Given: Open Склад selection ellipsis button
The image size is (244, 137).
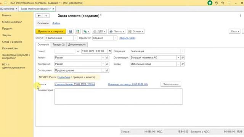Looking at the screenshot, I should click(178, 64).
